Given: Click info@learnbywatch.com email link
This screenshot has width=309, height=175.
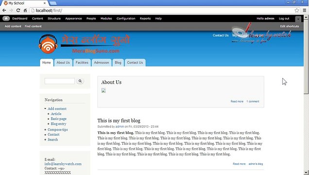Looking at the screenshot, I should (63, 164).
